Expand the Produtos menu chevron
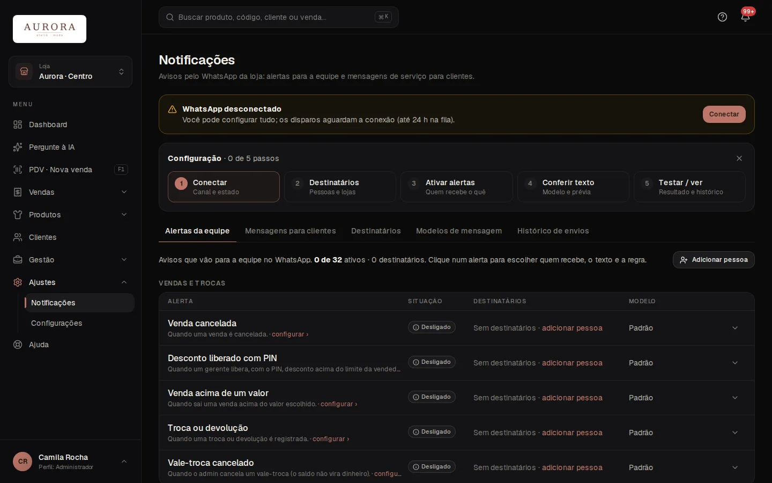 (124, 215)
